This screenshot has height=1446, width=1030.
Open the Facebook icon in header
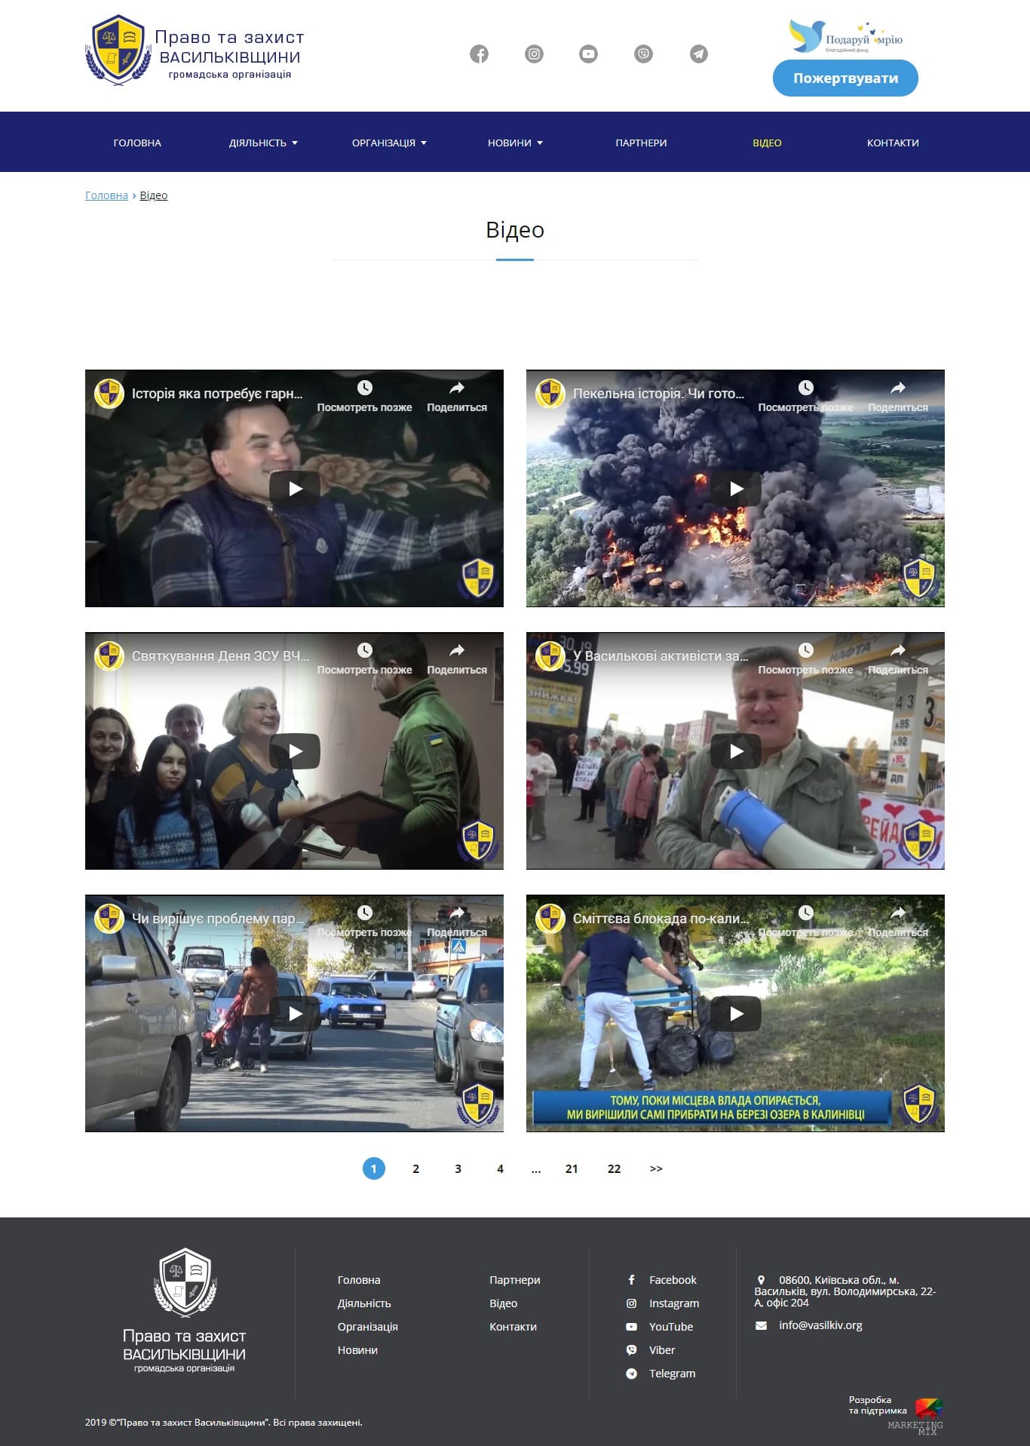[x=479, y=54]
